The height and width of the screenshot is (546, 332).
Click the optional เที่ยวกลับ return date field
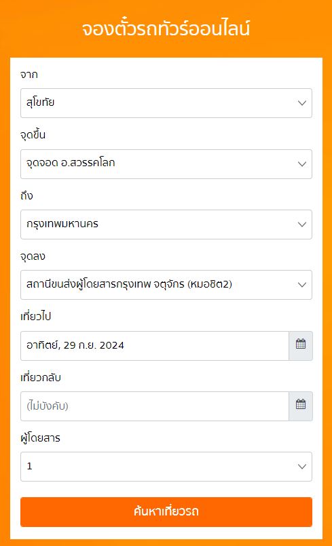(x=155, y=406)
